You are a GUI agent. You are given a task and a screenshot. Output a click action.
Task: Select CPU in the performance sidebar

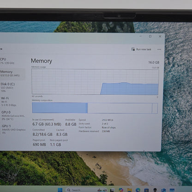click(x=7, y=61)
